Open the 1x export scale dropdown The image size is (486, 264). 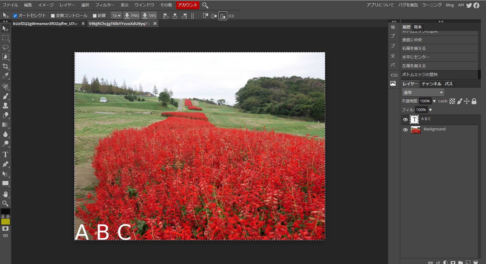[116, 16]
